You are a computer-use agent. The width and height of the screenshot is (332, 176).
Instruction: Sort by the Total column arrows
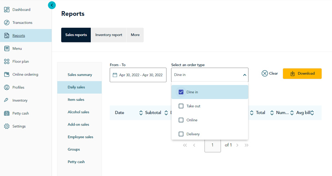tap(272, 113)
